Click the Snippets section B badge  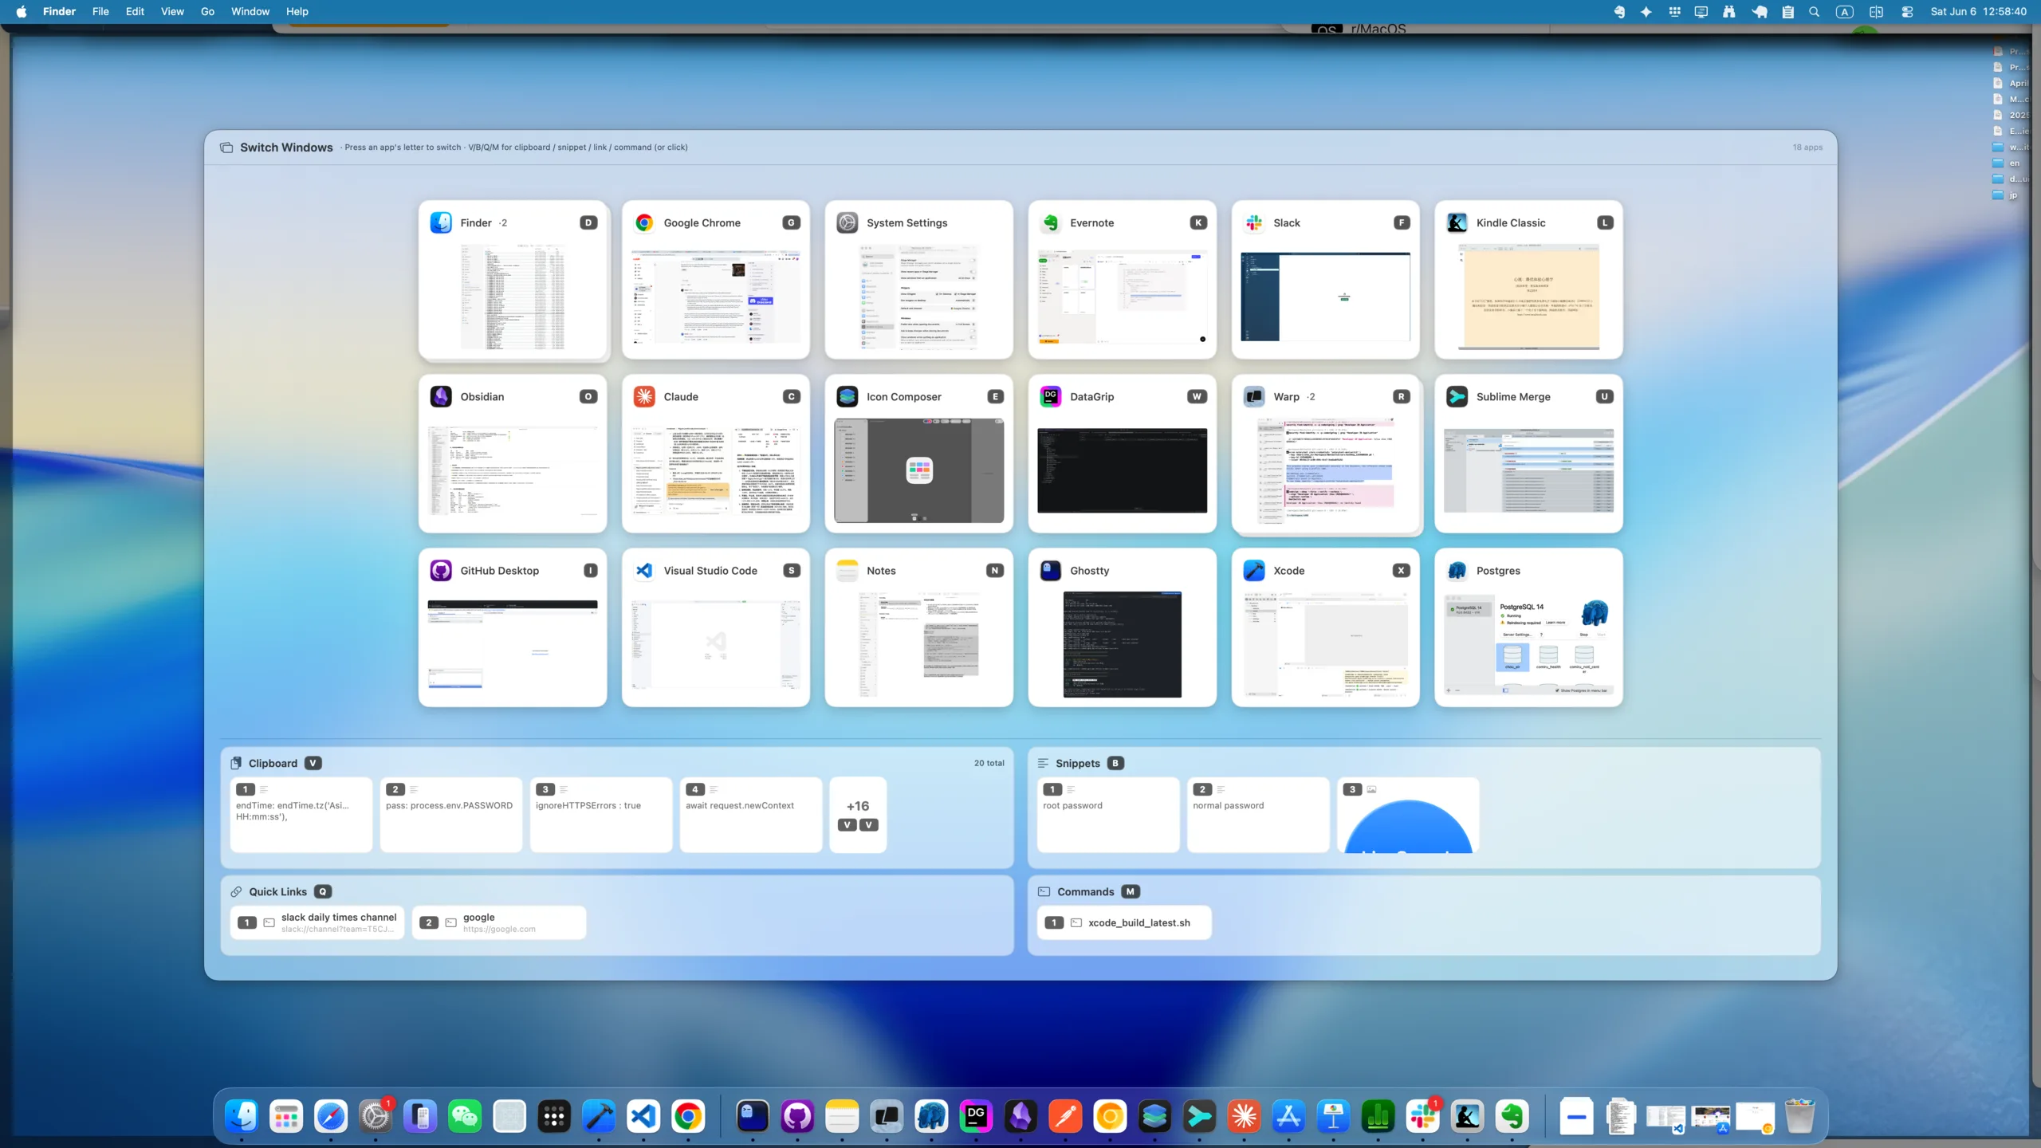1115,763
